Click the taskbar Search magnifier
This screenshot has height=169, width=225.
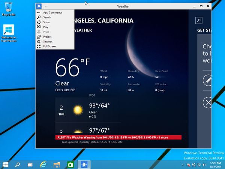pos(18,164)
